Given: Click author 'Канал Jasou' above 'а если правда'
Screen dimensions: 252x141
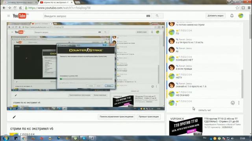Looking at the screenshot, I should click(x=185, y=66).
